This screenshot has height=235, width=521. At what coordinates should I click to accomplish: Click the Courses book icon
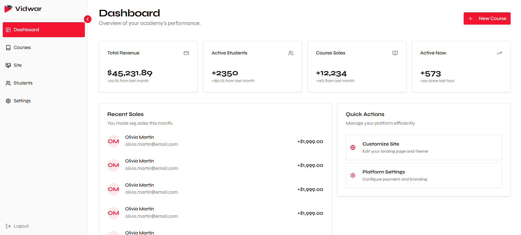coord(8,47)
